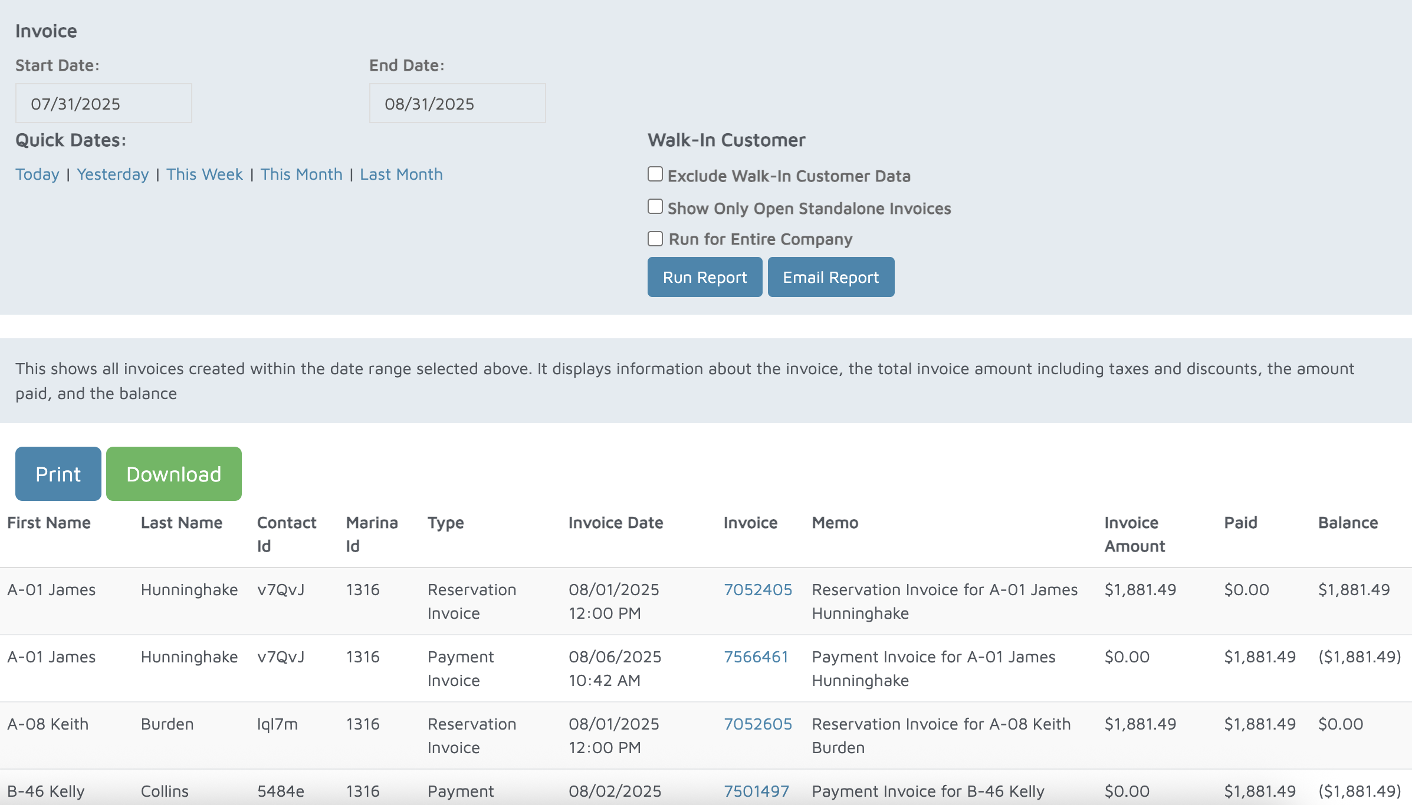The height and width of the screenshot is (805, 1412).
Task: Click the Start Date input field
Action: point(103,104)
